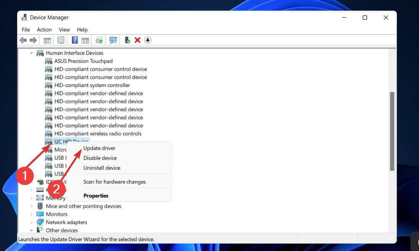
Task: Click the vertical scrollbar thumb
Action: 392,131
